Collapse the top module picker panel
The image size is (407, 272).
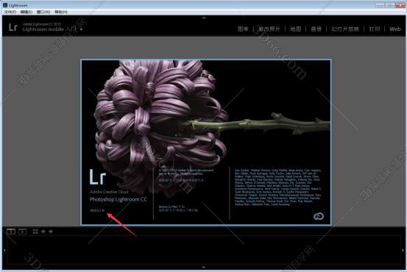204,18
